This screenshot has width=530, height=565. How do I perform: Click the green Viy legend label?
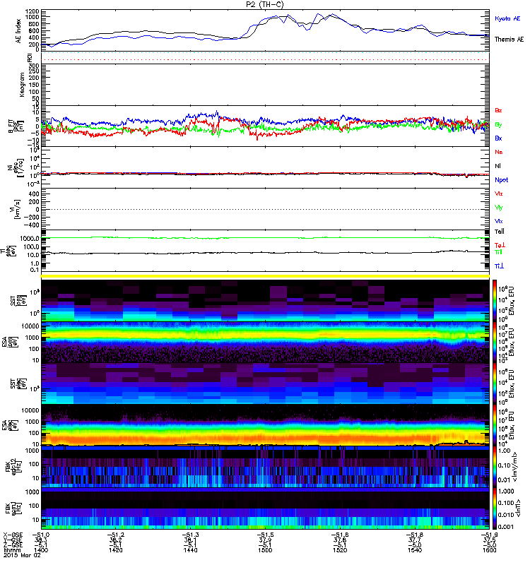click(x=498, y=208)
